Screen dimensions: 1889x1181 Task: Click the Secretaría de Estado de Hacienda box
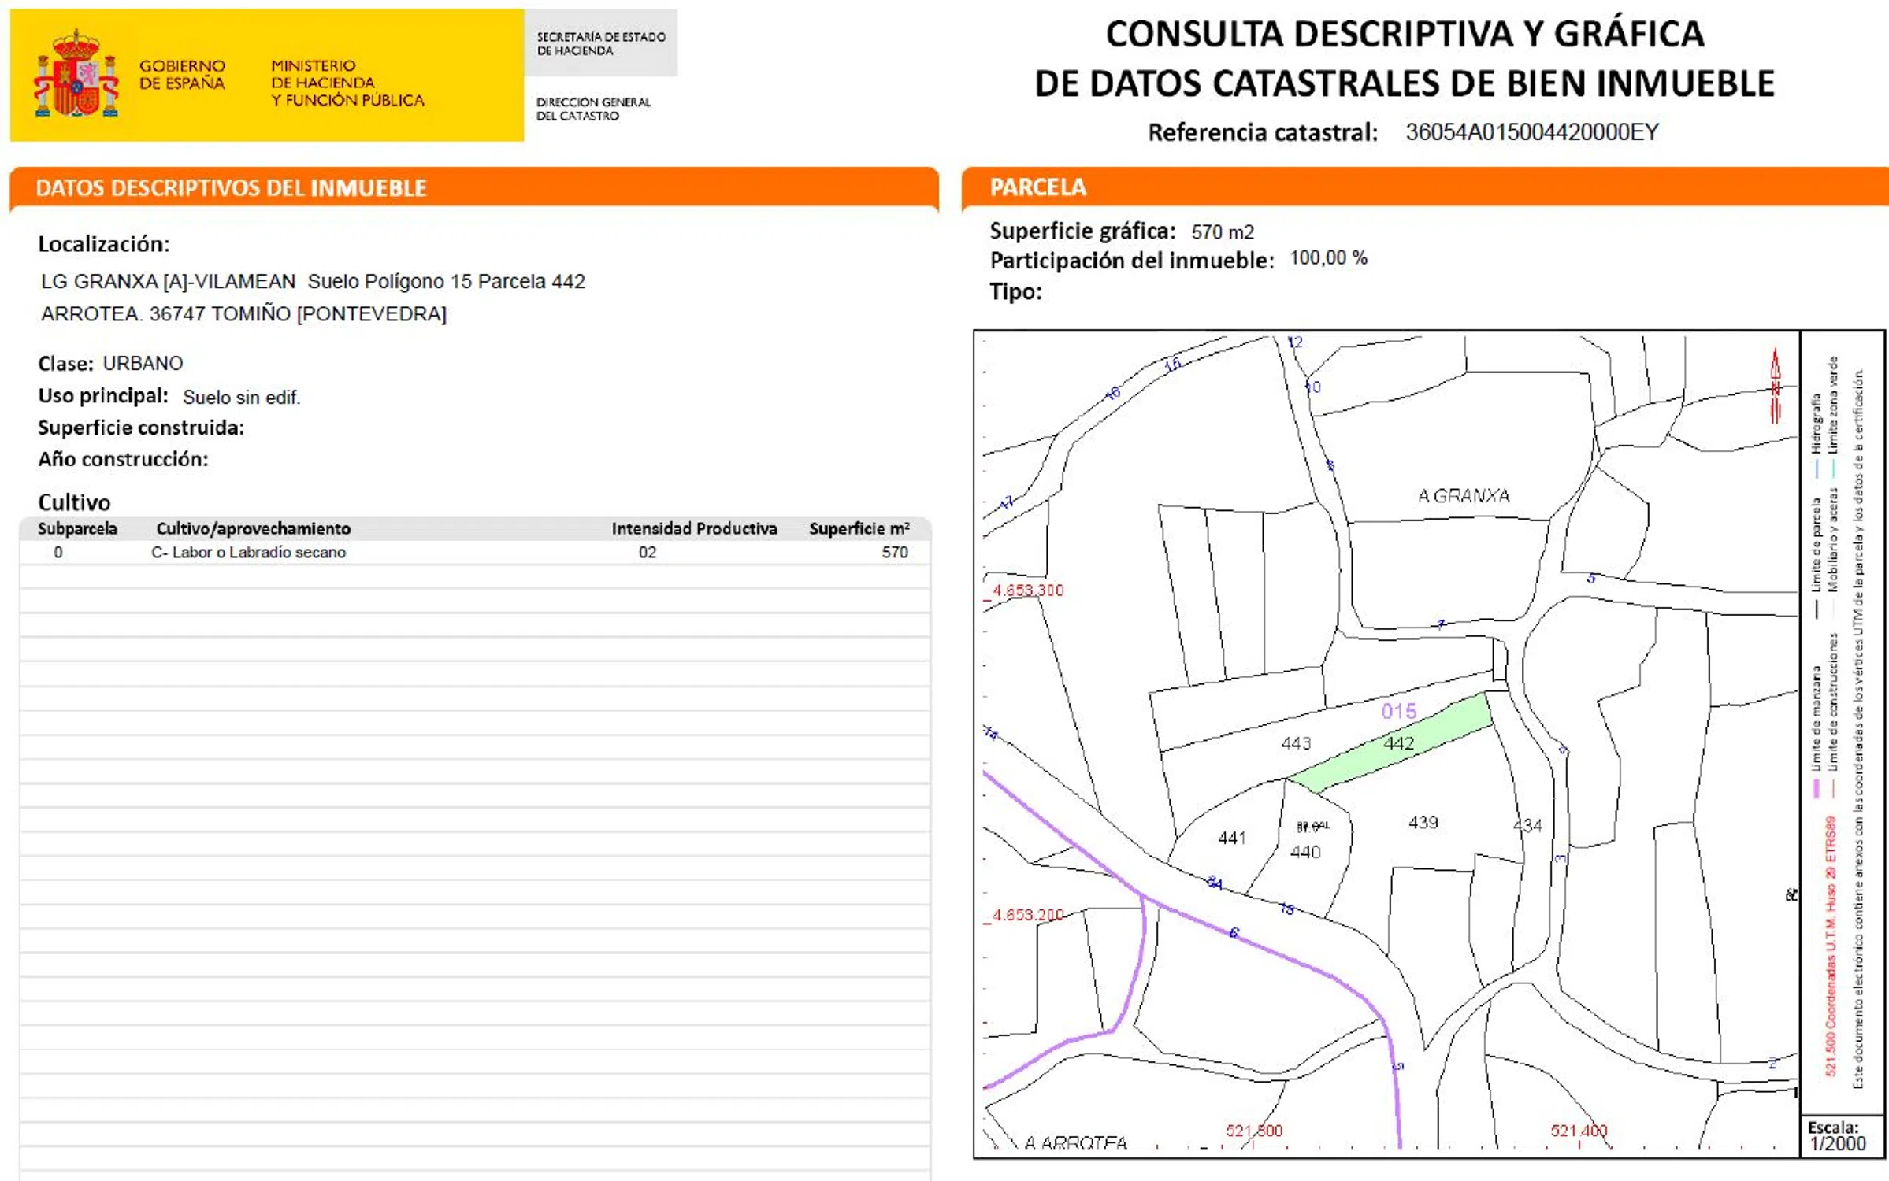tap(600, 43)
